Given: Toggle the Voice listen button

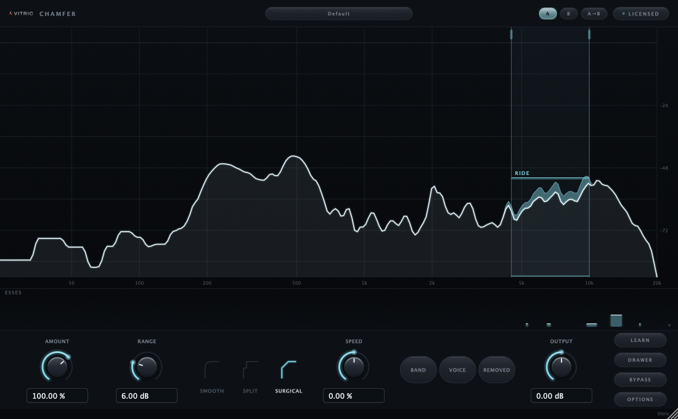Looking at the screenshot, I should coord(457,370).
